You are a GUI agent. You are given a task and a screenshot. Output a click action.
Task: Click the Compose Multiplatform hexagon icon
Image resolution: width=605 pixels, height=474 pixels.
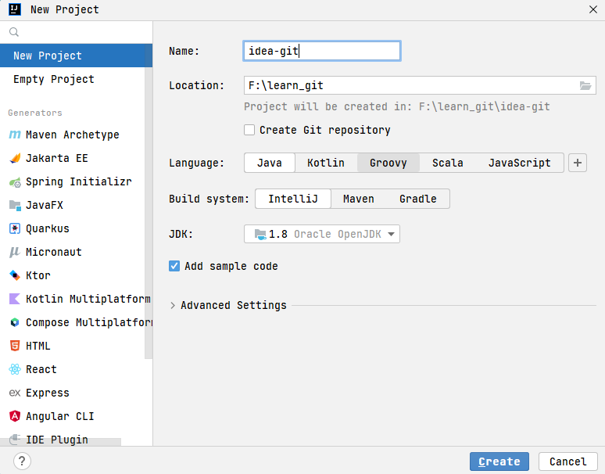click(x=15, y=323)
